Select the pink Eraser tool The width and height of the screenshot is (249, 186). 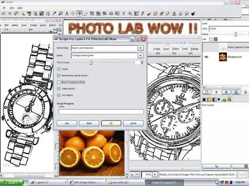coord(155,14)
